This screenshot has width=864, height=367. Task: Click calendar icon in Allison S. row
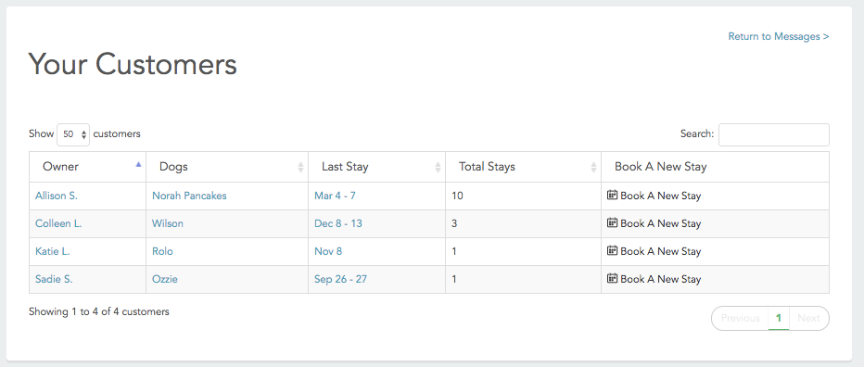(612, 195)
